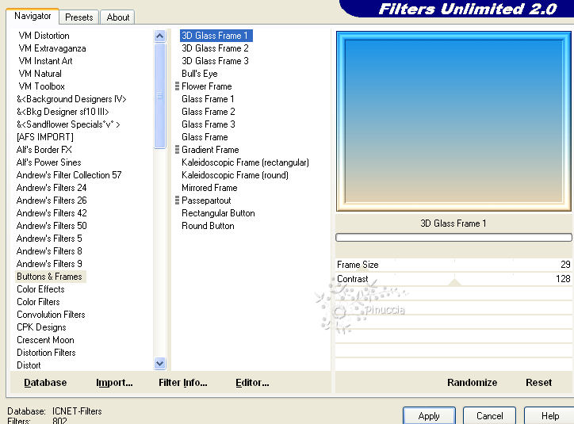Choose the Color Filters category

[38, 302]
